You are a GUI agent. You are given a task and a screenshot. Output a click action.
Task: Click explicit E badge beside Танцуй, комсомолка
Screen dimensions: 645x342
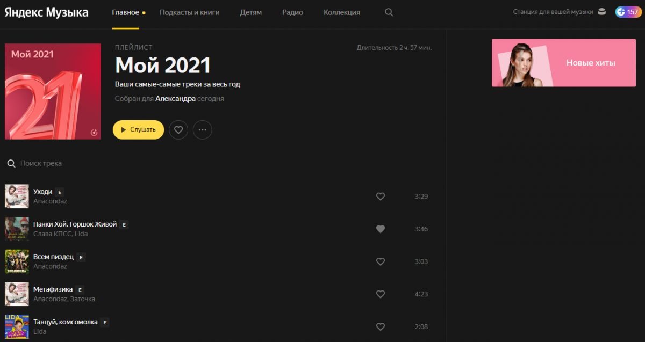105,323
